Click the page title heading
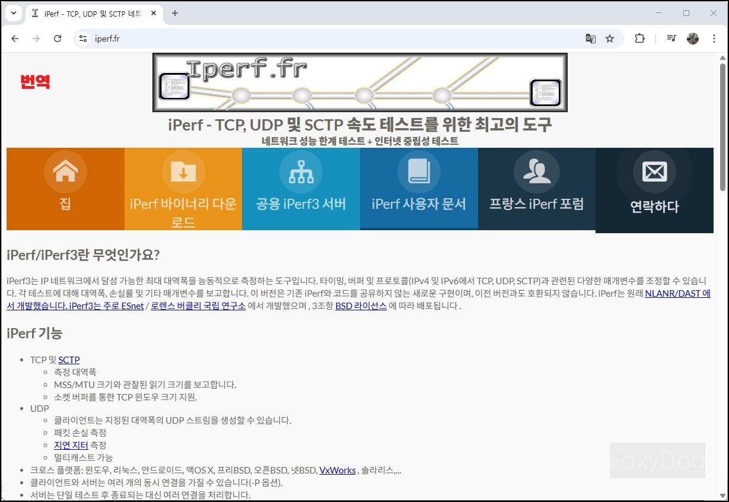The width and height of the screenshot is (729, 502). pos(360,125)
